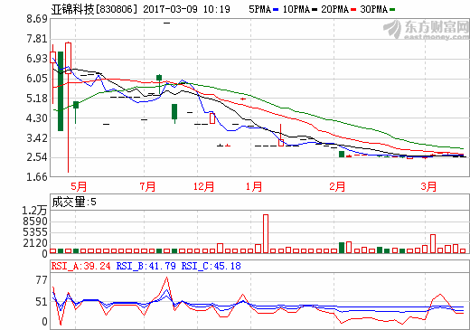Click the 1月 date axis label

pyautogui.click(x=254, y=186)
